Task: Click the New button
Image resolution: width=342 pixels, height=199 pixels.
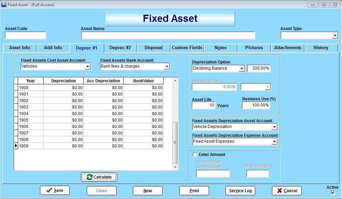Action: [x=148, y=190]
